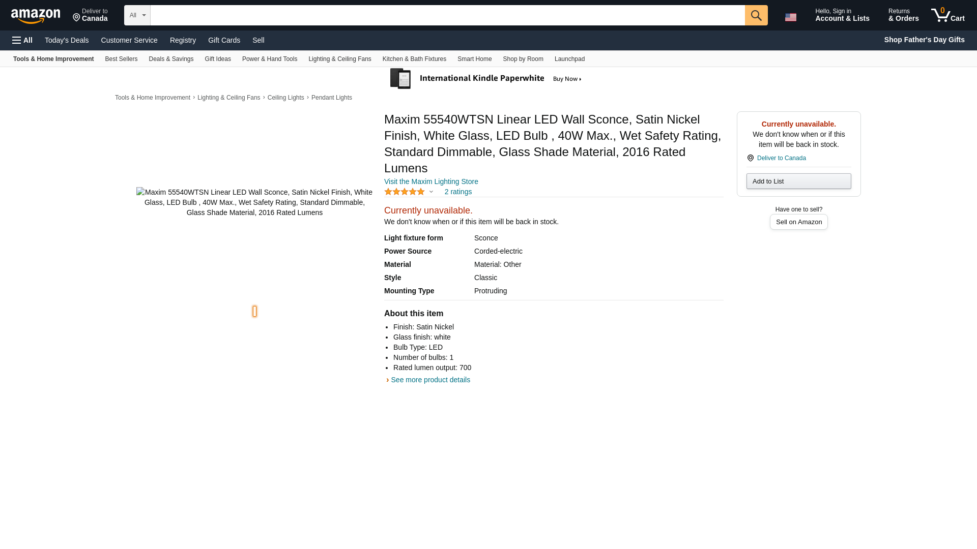Open the Add to List dropdown
The height and width of the screenshot is (549, 977).
[x=798, y=181]
